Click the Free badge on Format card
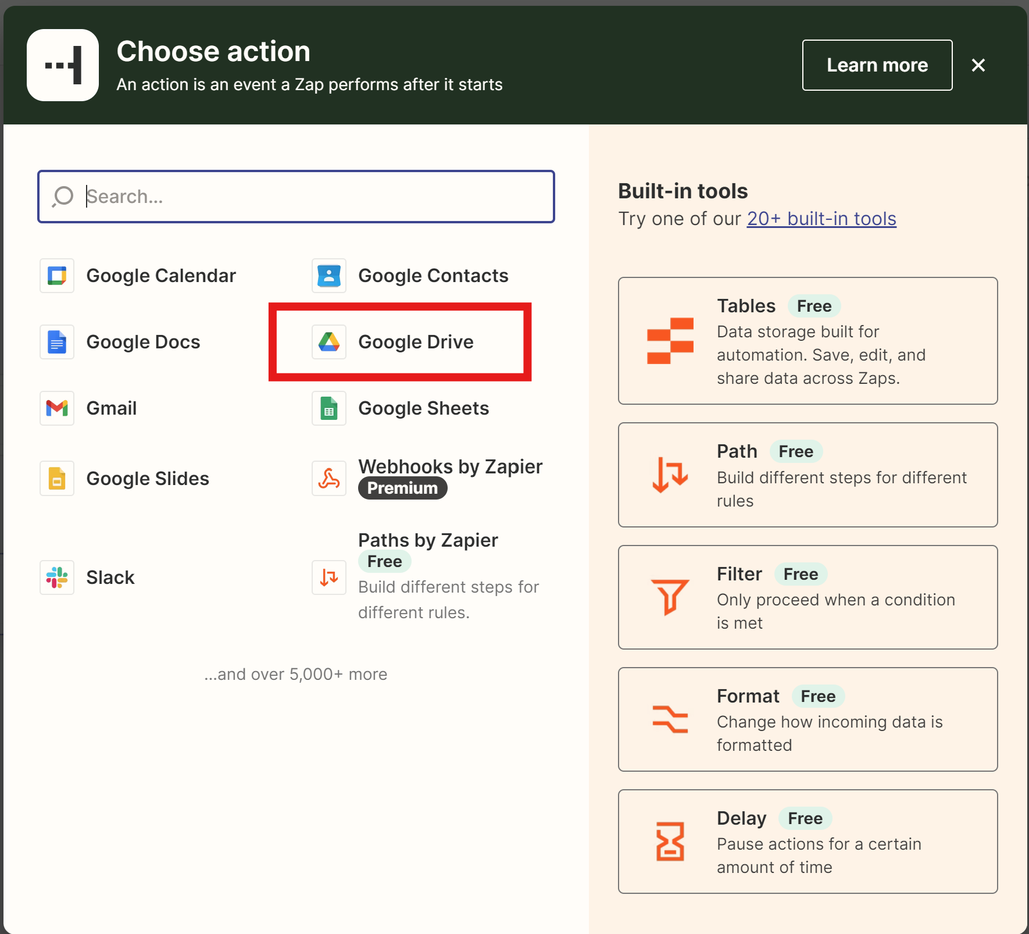 pyautogui.click(x=818, y=696)
